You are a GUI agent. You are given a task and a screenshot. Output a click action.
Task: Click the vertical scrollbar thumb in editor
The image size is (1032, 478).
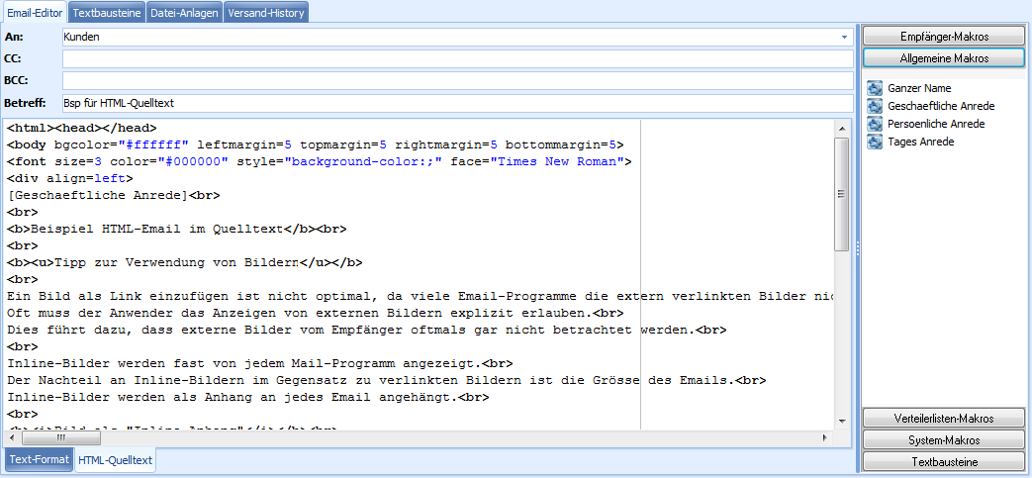click(x=841, y=194)
